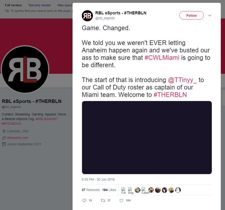Screen dimensions: 225x210
Task: Like the tweet with heart icon
Action: click(121, 200)
